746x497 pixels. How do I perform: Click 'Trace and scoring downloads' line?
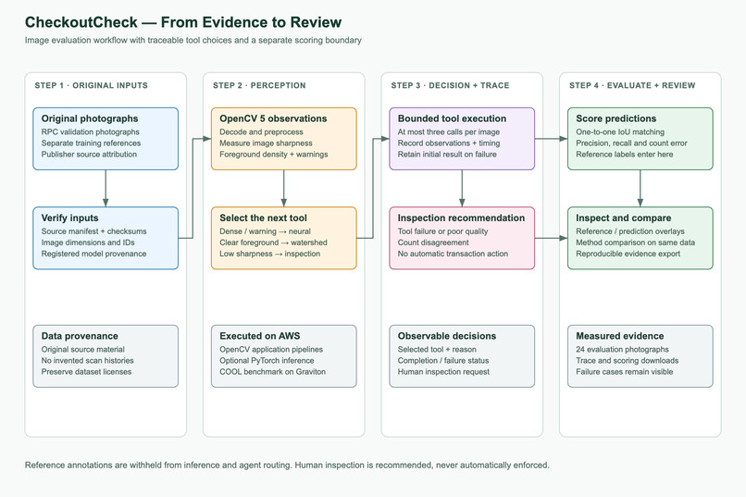tap(627, 361)
